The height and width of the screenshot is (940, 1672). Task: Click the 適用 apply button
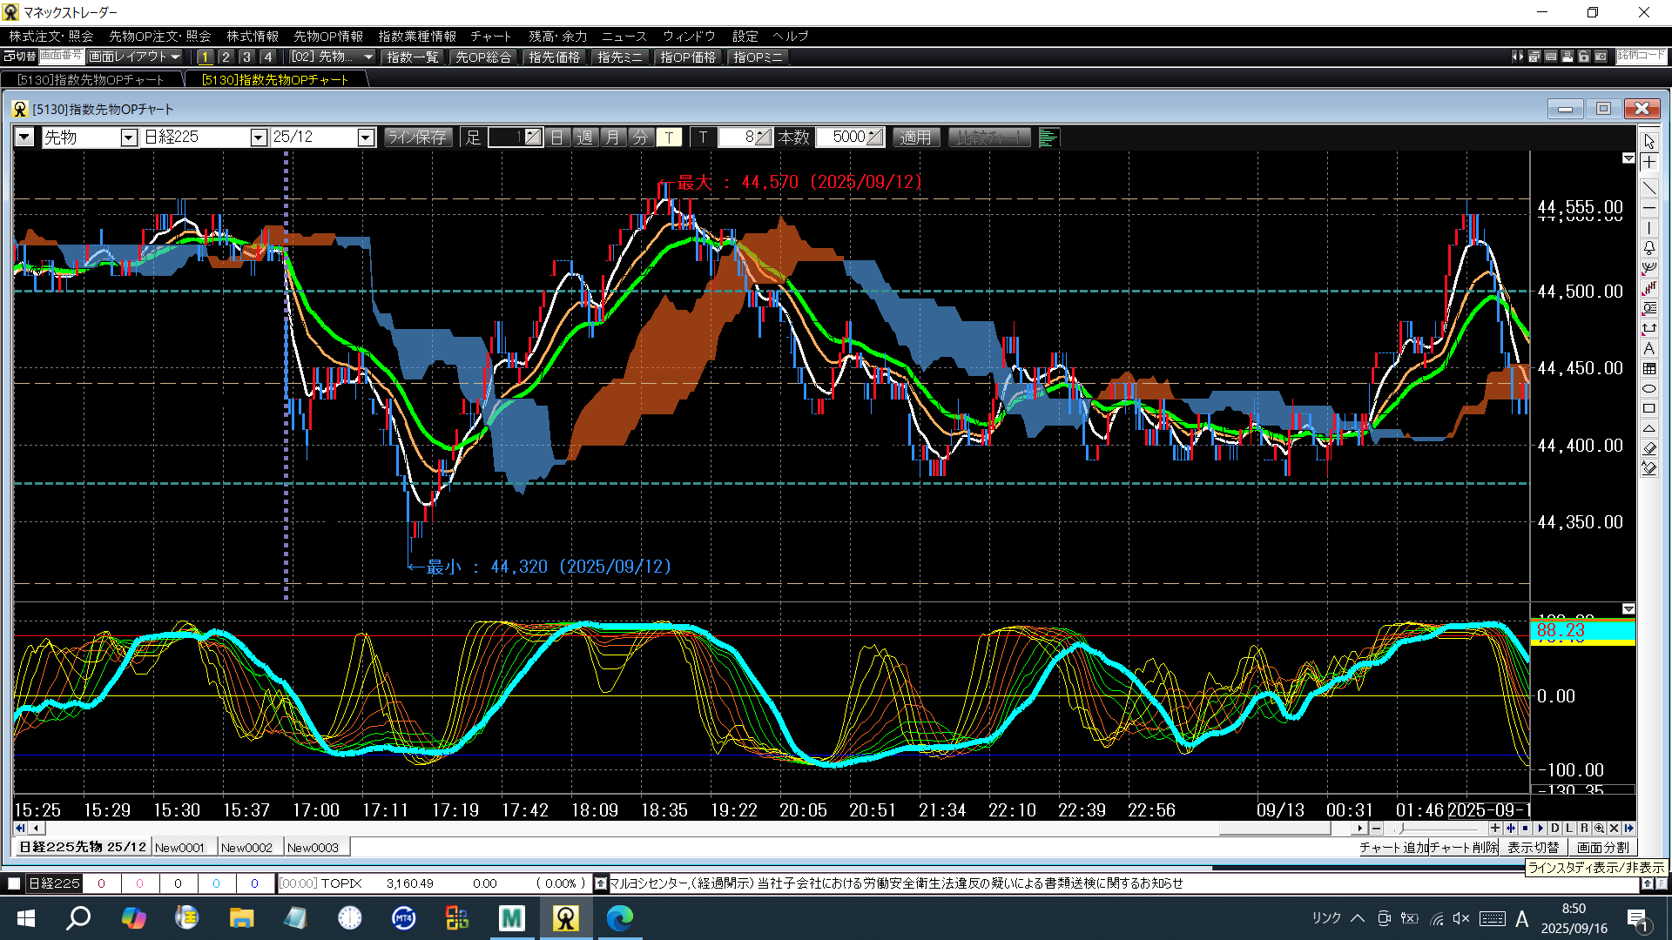point(915,138)
